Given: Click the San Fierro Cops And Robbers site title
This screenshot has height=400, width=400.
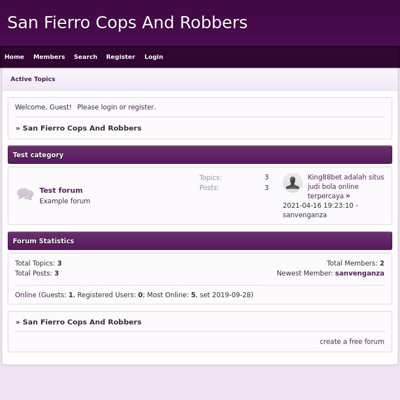Looking at the screenshot, I should [127, 23].
